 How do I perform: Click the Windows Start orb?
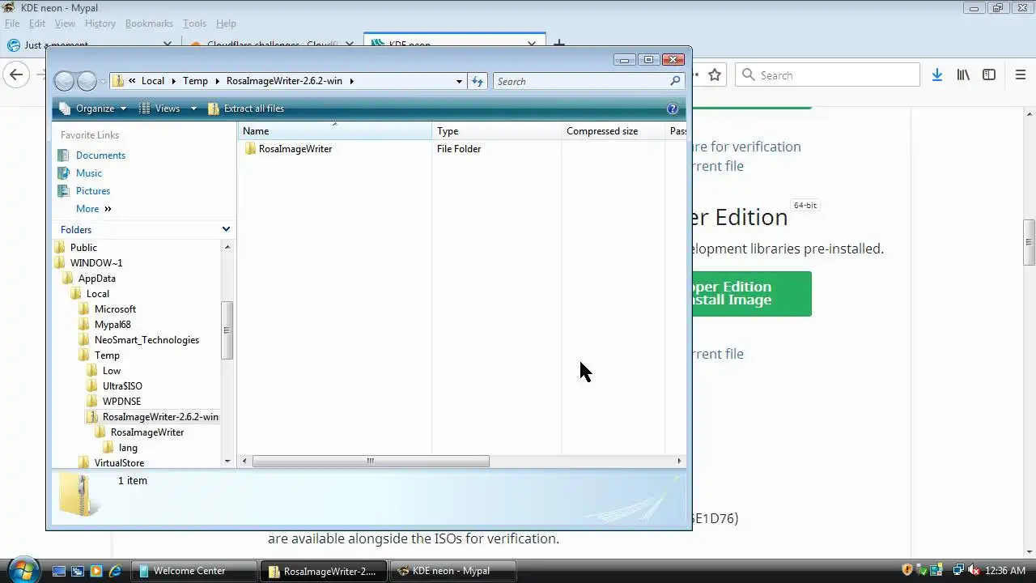coord(22,570)
